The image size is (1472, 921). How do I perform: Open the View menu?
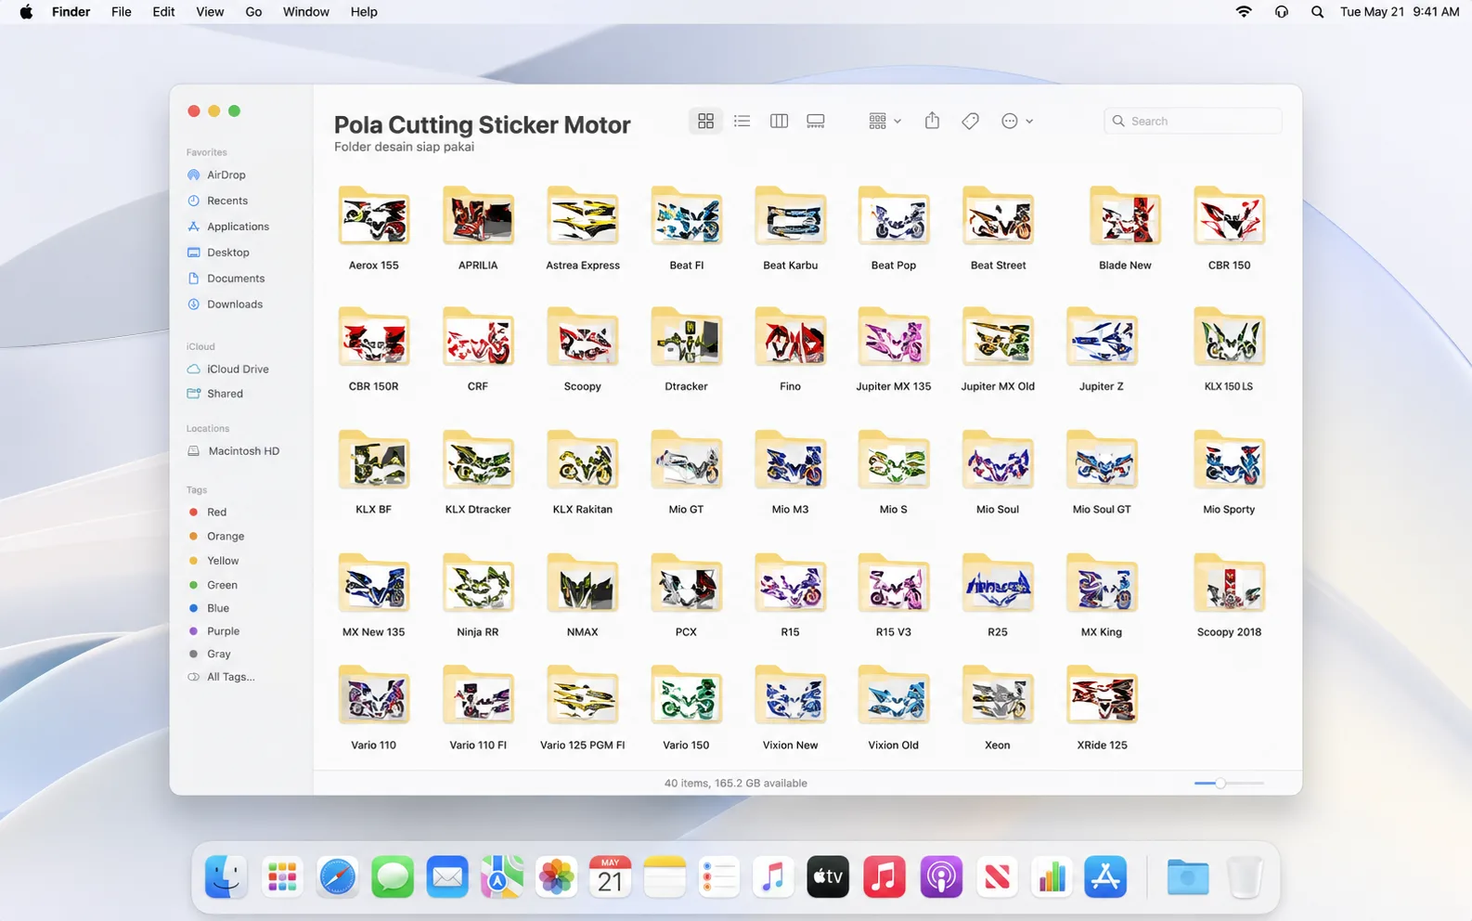point(210,12)
